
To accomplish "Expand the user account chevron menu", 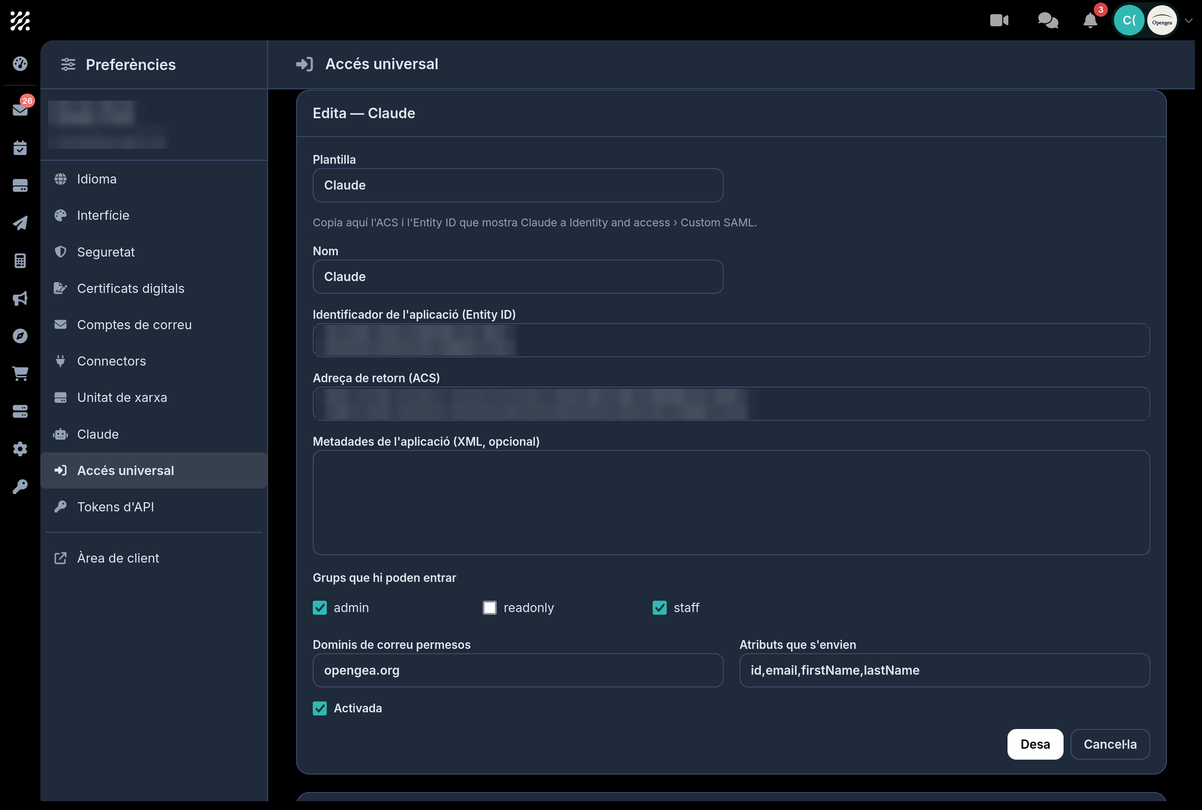I will [x=1188, y=21].
